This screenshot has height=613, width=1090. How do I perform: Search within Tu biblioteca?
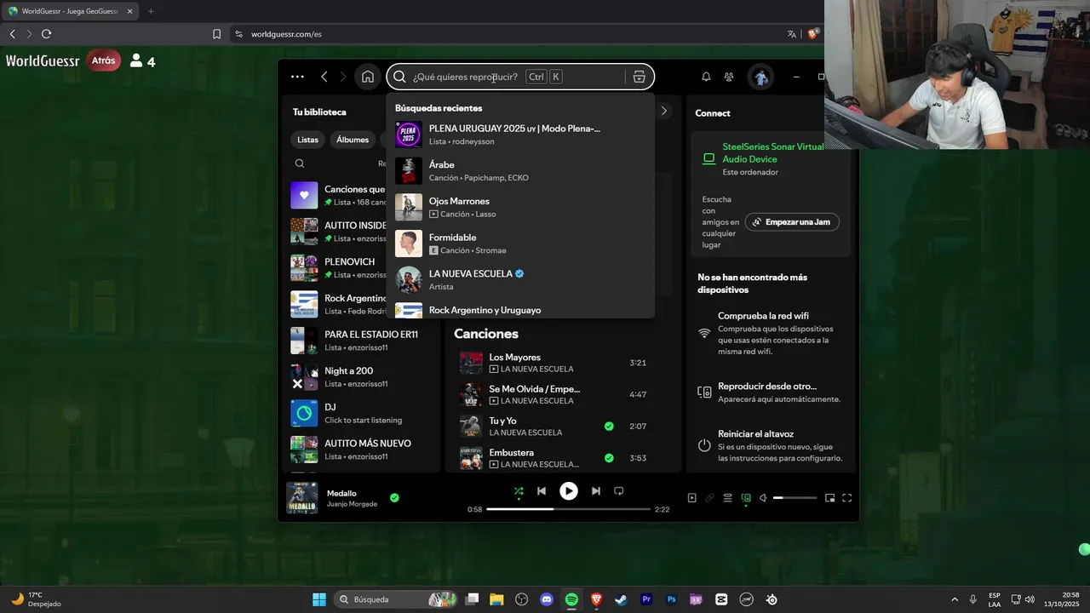pyautogui.click(x=300, y=163)
